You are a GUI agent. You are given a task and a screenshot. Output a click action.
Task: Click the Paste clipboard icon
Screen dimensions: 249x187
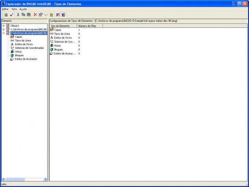click(29, 15)
